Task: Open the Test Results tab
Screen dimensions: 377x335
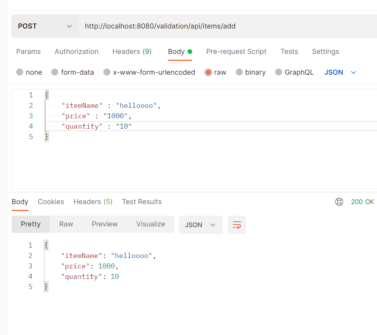Action: coord(142,202)
